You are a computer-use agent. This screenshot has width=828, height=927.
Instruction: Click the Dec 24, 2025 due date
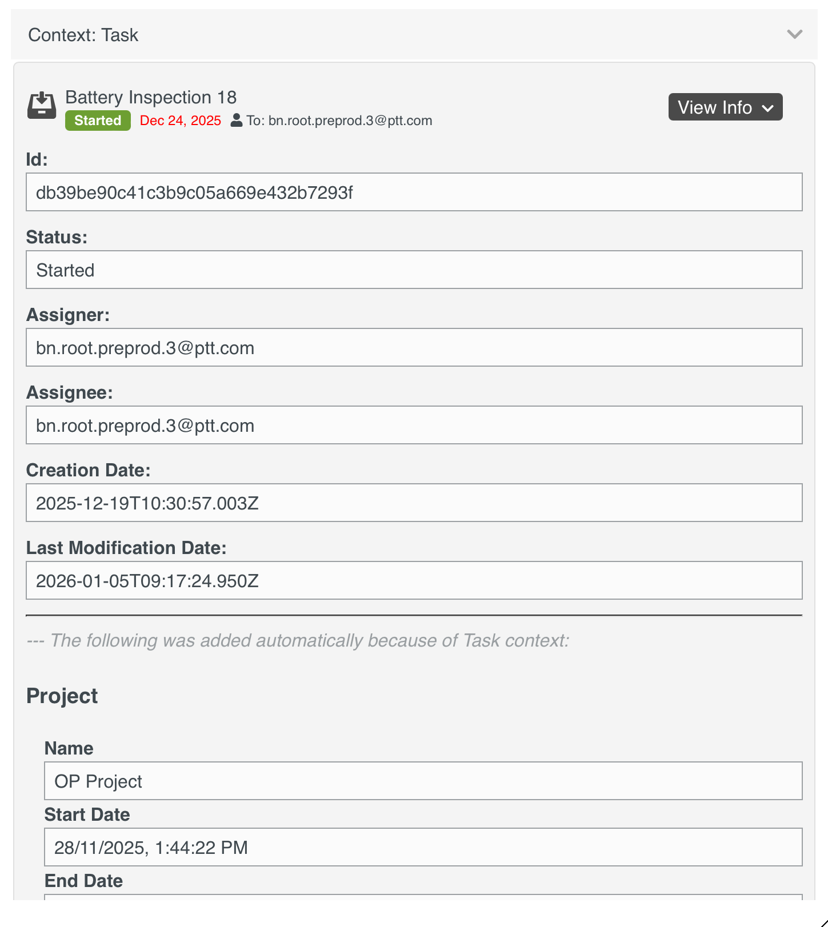click(x=180, y=121)
